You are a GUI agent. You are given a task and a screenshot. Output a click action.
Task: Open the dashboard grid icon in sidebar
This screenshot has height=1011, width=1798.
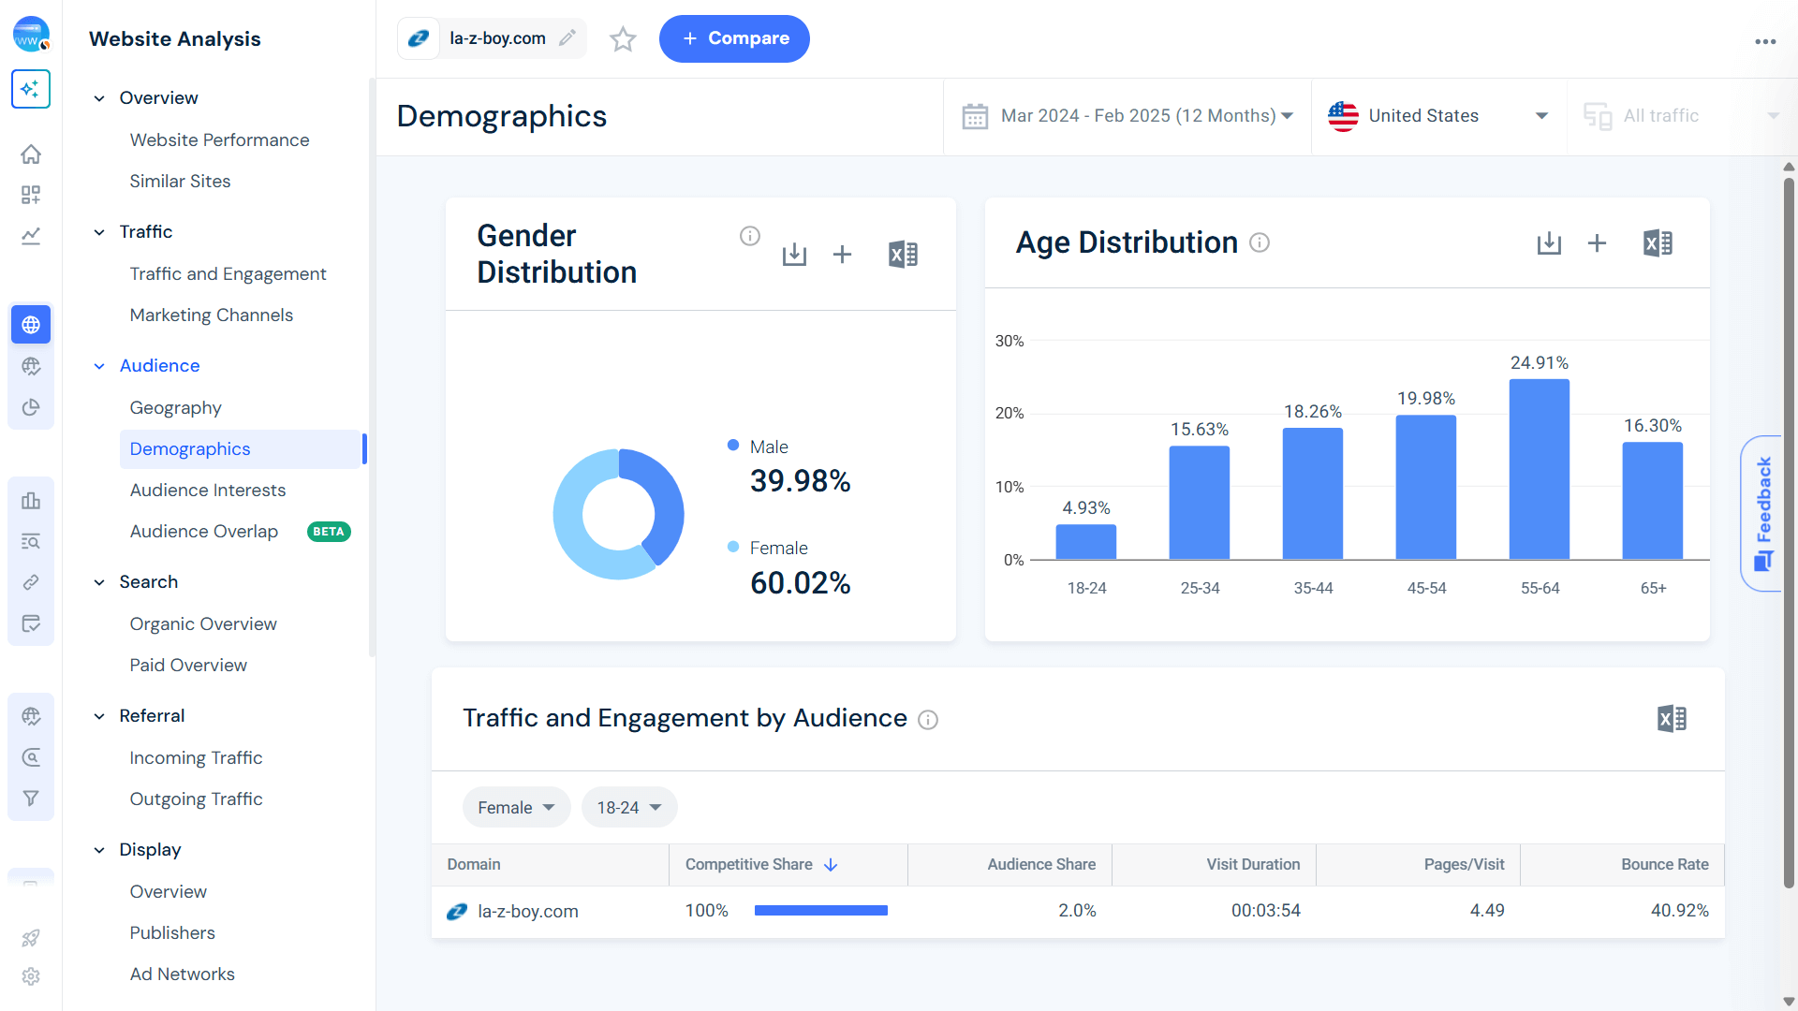(31, 195)
